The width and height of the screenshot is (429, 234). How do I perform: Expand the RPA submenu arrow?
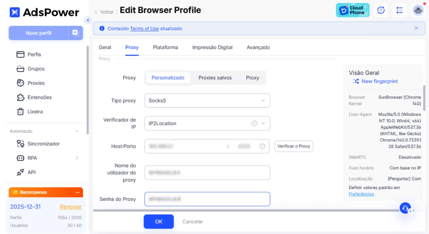[77, 158]
